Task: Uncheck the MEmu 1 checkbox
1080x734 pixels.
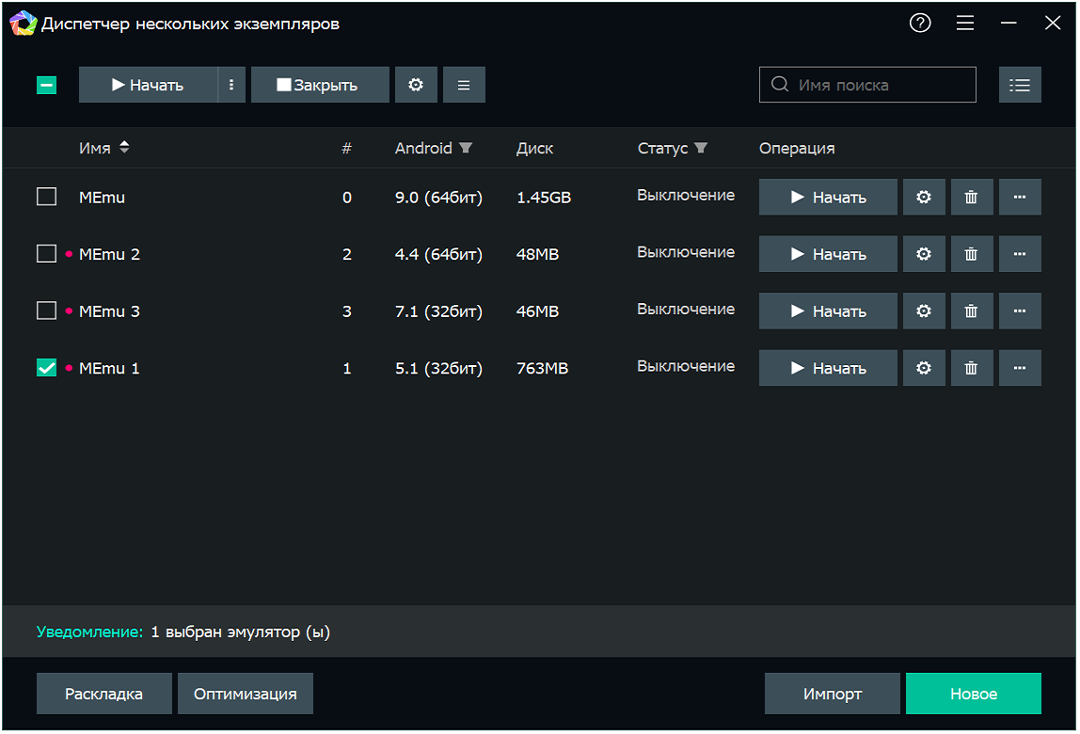Action: click(46, 368)
